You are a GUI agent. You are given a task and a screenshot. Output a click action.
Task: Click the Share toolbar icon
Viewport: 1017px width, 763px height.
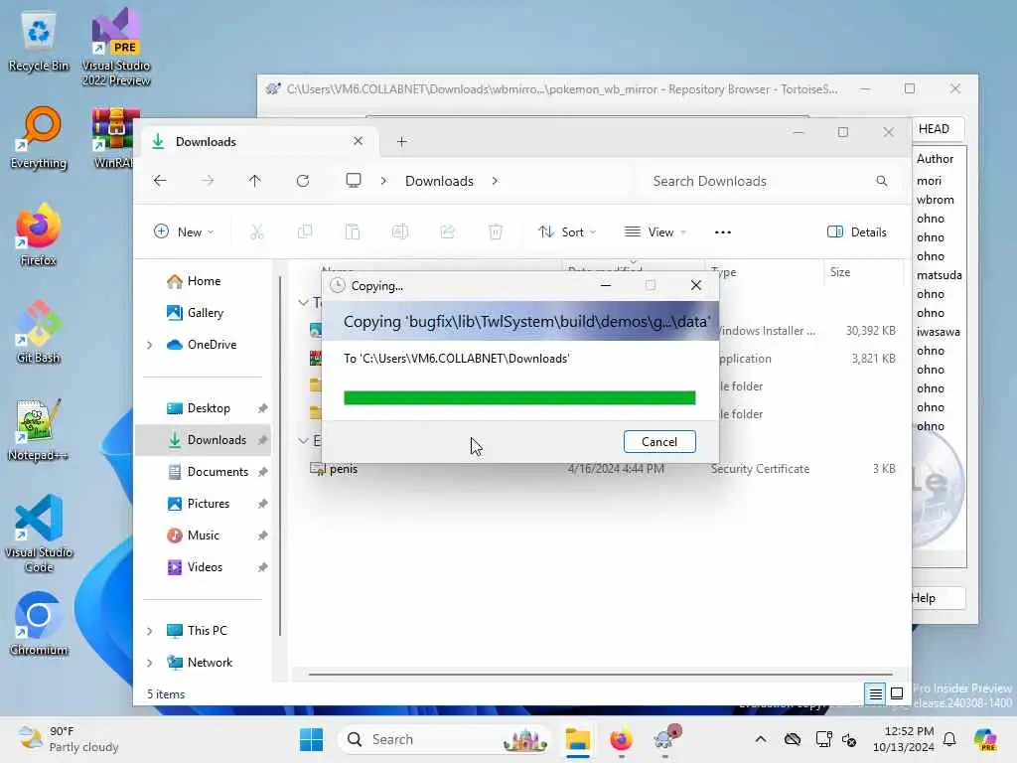[448, 231]
